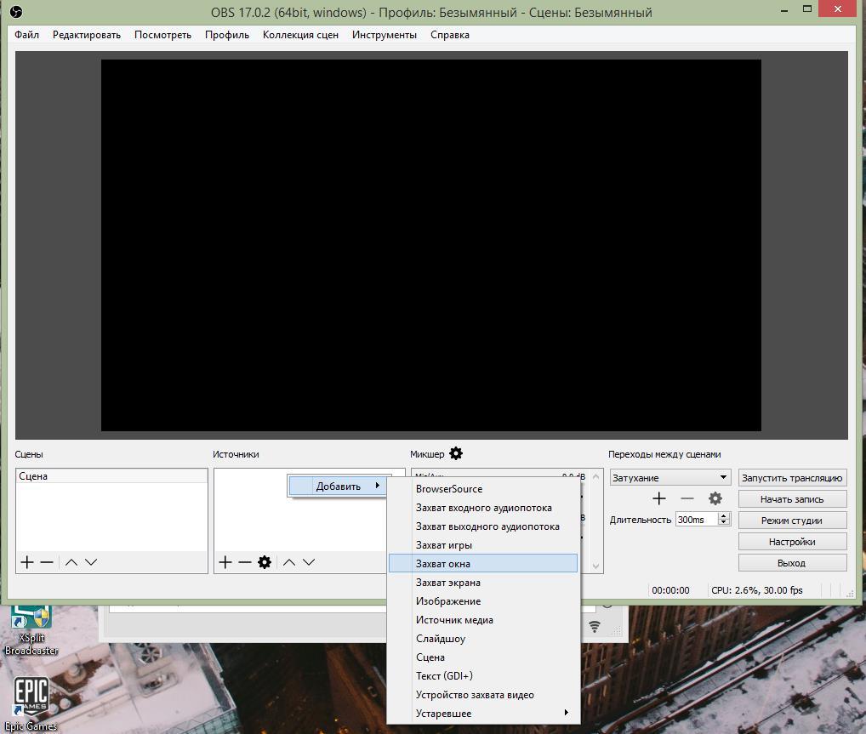Image resolution: width=866 pixels, height=734 pixels.
Task: Expand the Устаревшее submenu
Action: (x=483, y=714)
